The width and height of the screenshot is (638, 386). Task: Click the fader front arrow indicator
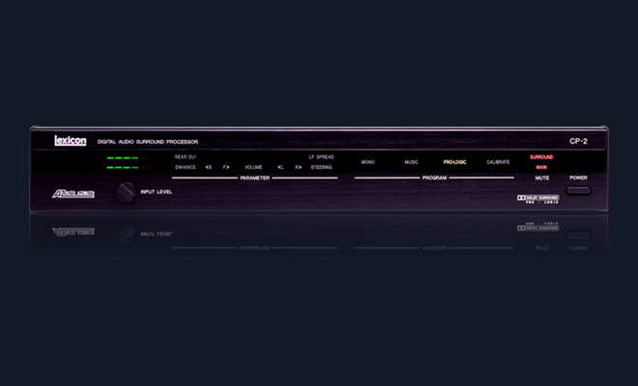pos(226,167)
